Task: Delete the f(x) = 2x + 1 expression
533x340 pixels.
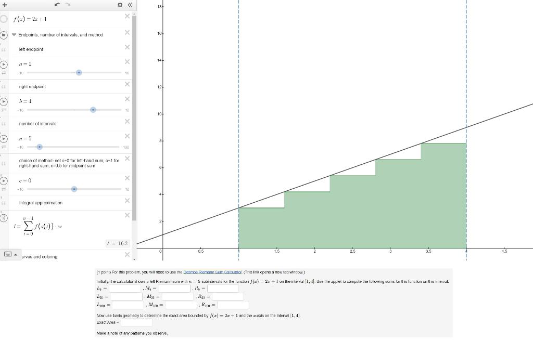Action: (x=127, y=16)
